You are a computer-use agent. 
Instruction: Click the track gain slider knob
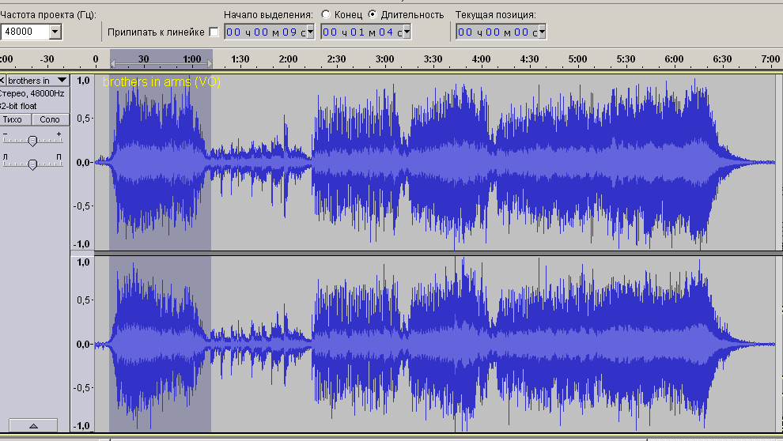click(32, 141)
